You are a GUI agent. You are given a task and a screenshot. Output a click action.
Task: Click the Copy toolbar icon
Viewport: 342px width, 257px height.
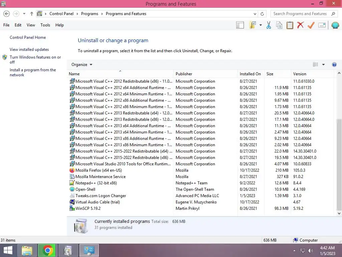point(279,25)
